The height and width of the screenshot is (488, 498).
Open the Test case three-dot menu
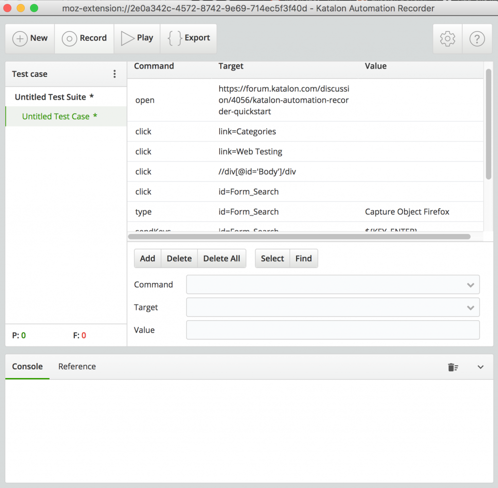pyautogui.click(x=115, y=74)
